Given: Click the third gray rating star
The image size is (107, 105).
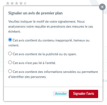Looking at the screenshot, I should click(x=17, y=4).
